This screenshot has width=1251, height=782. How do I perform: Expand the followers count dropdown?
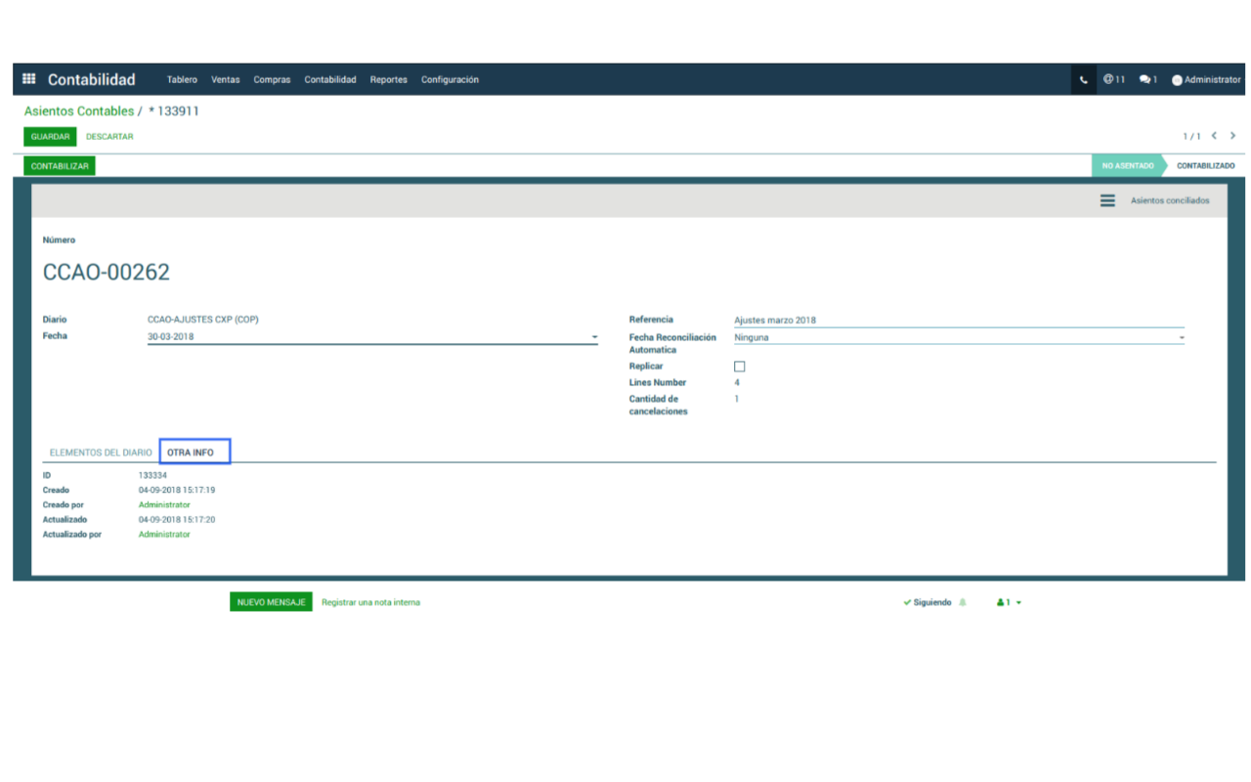pyautogui.click(x=1009, y=603)
